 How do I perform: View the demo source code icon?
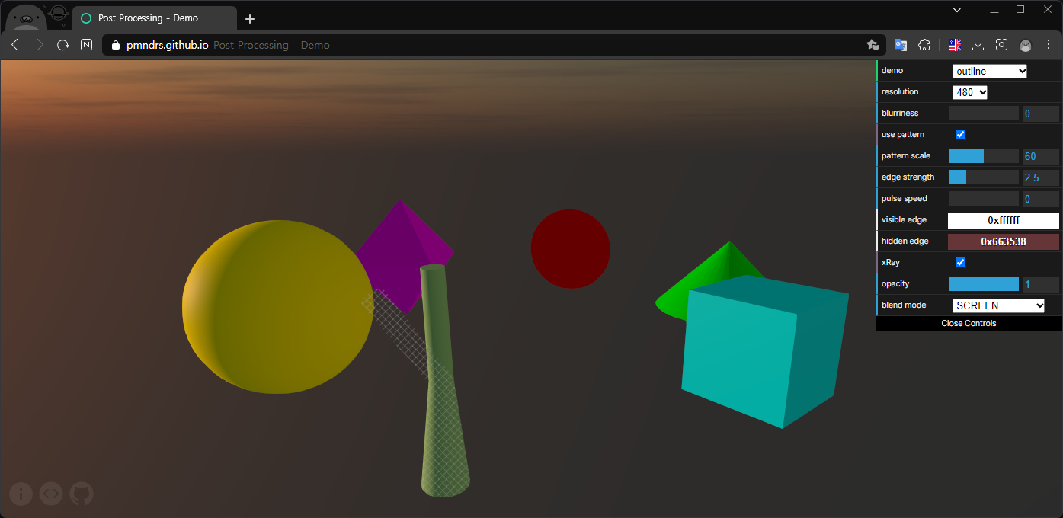pyautogui.click(x=51, y=494)
